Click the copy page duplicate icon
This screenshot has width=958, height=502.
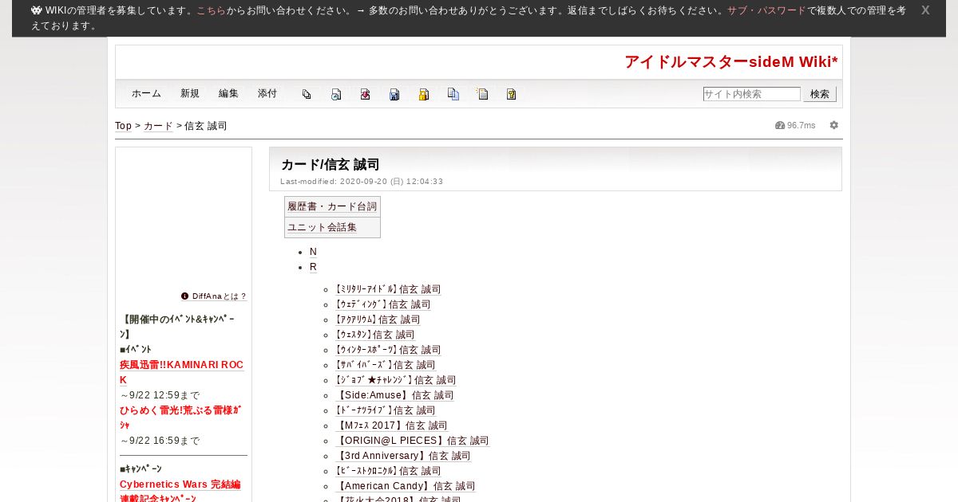pyautogui.click(x=453, y=94)
